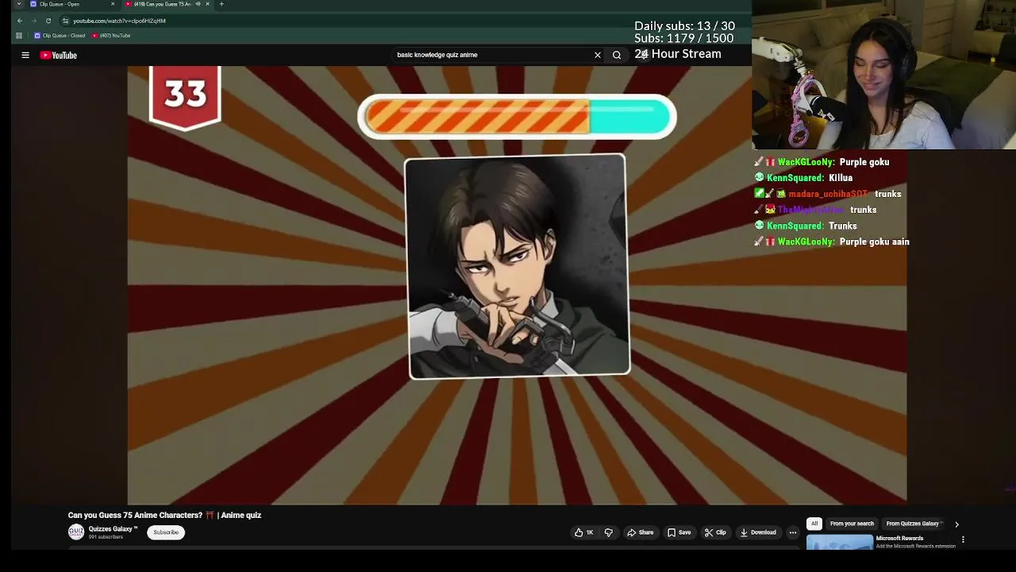
Task: Open the Microsoft Rewards ad thumbnail
Action: (840, 543)
